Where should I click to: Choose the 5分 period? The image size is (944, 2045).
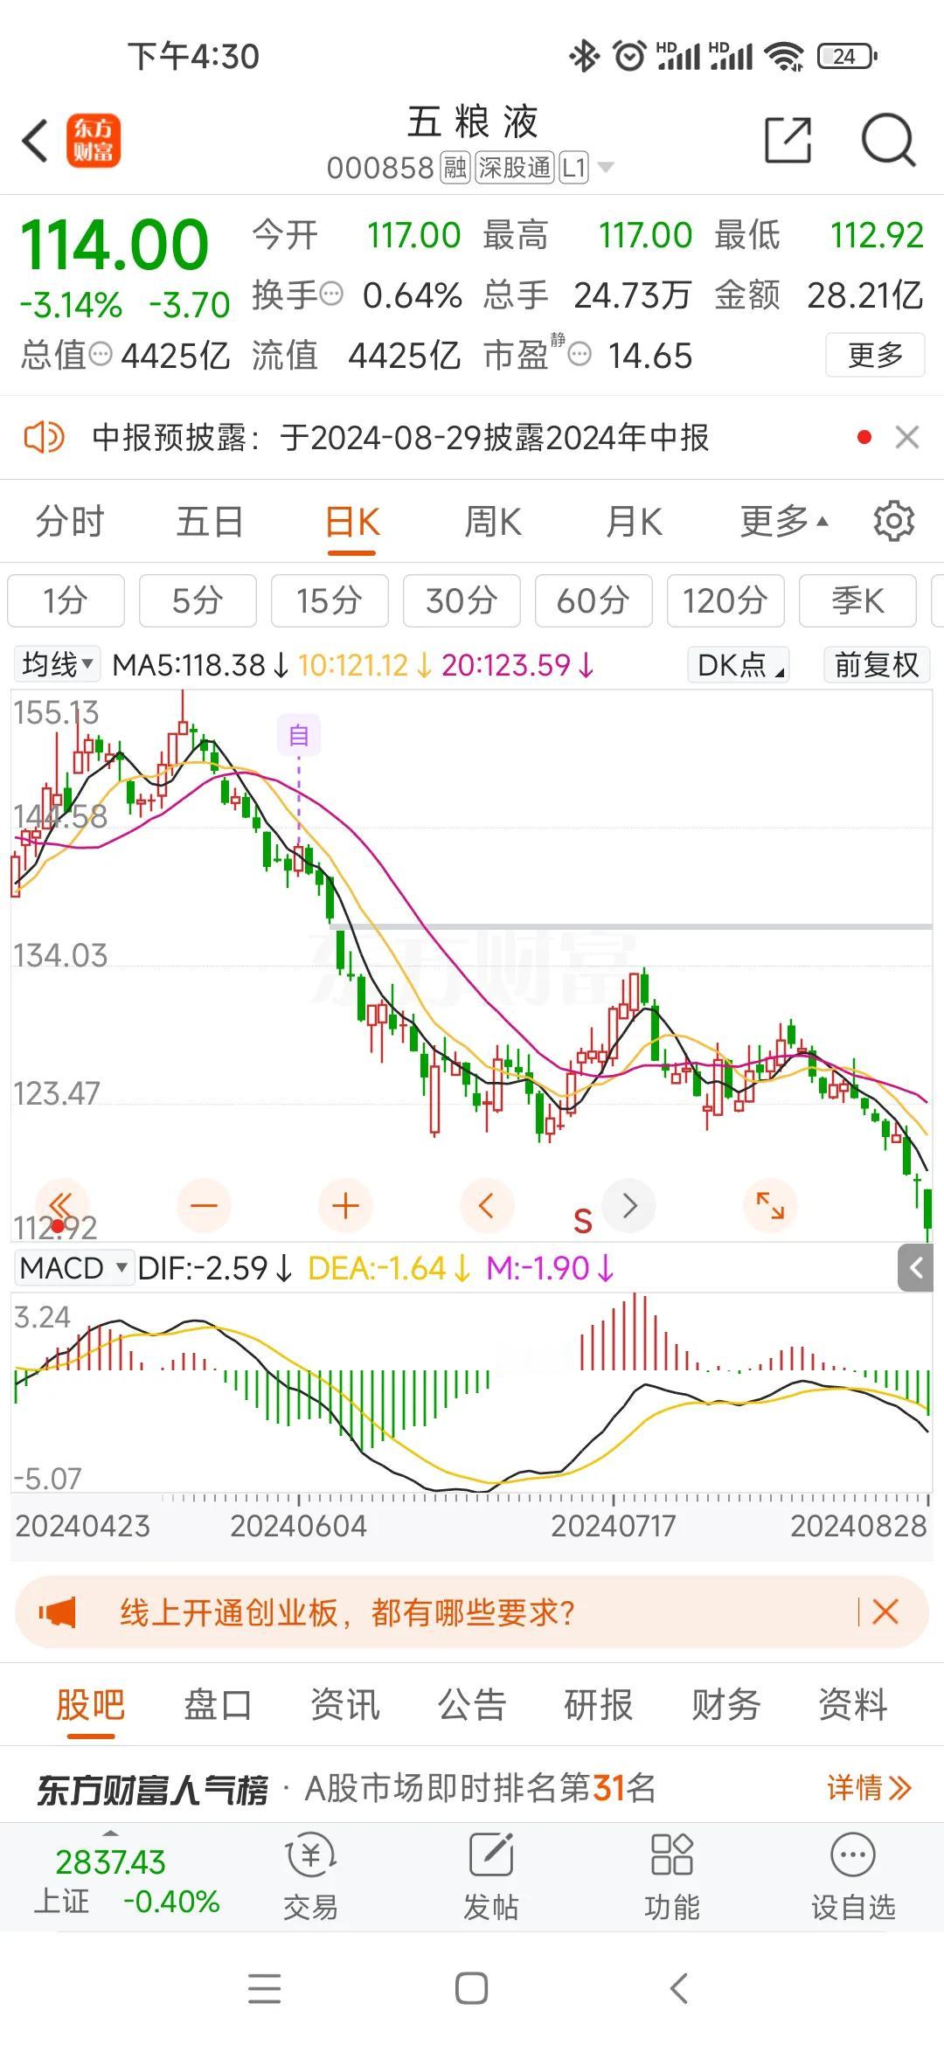(x=198, y=600)
